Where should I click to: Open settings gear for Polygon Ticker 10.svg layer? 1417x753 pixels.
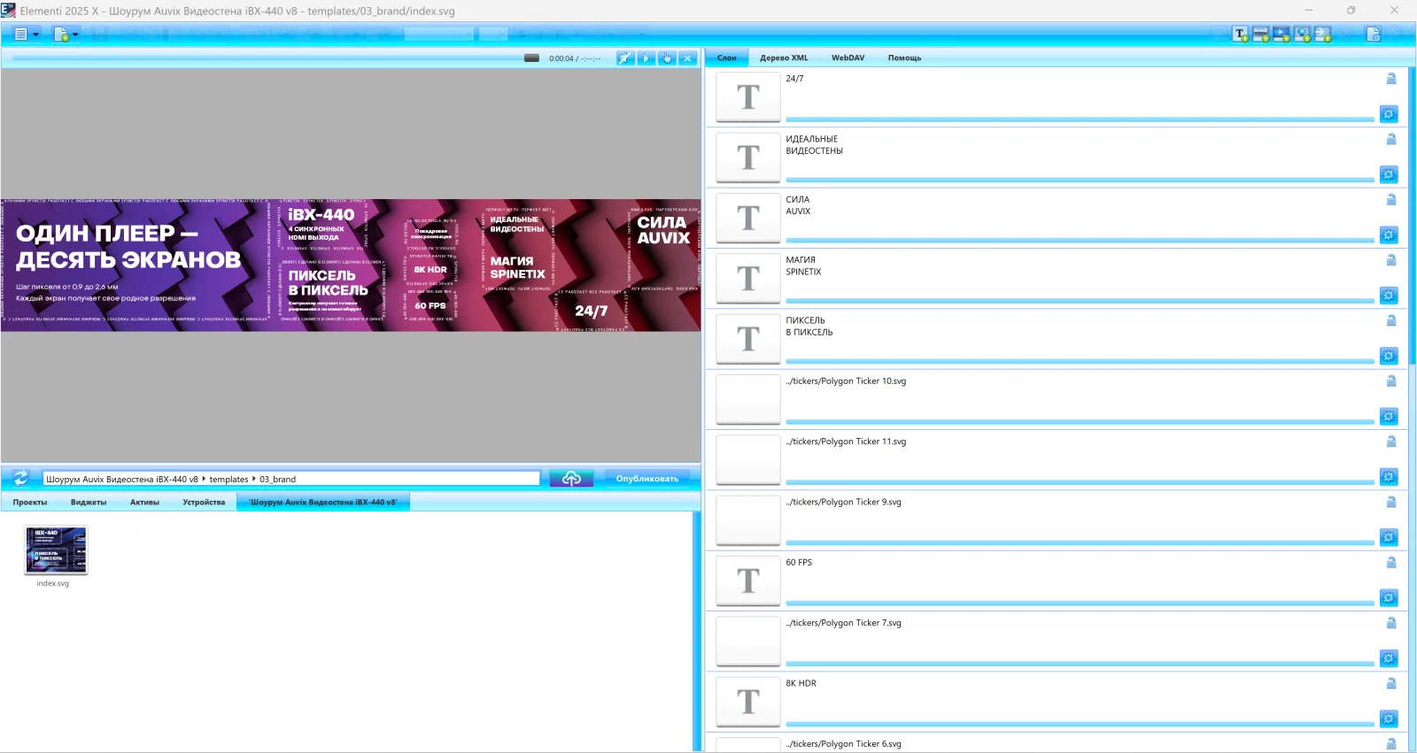[x=1389, y=417]
